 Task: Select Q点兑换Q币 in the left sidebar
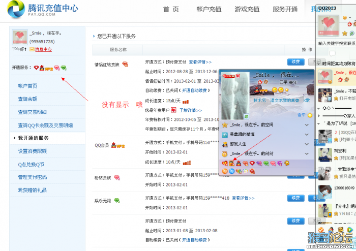[31, 165]
